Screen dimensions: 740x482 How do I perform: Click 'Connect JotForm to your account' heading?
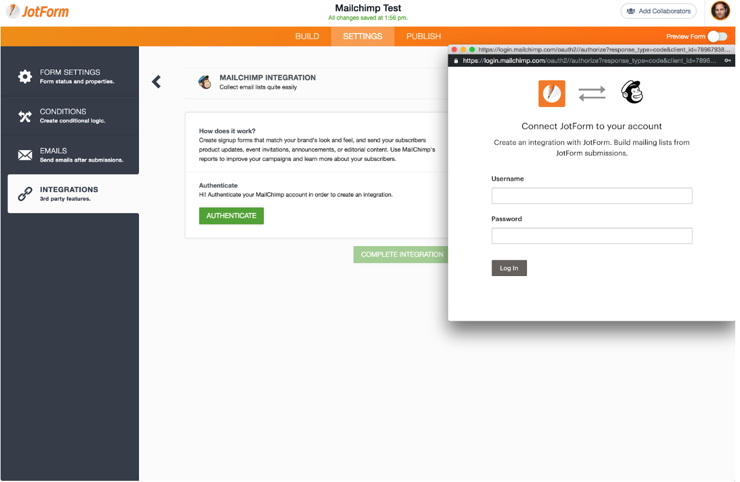[592, 126]
